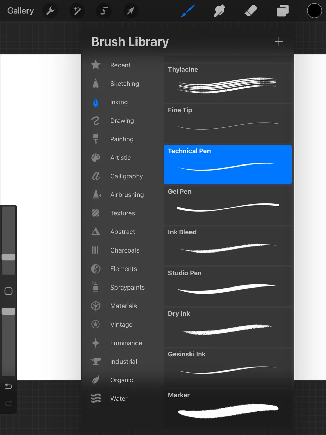Screen dimensions: 326x435
Task: Open the Airbrushing brush set
Action: [123, 195]
